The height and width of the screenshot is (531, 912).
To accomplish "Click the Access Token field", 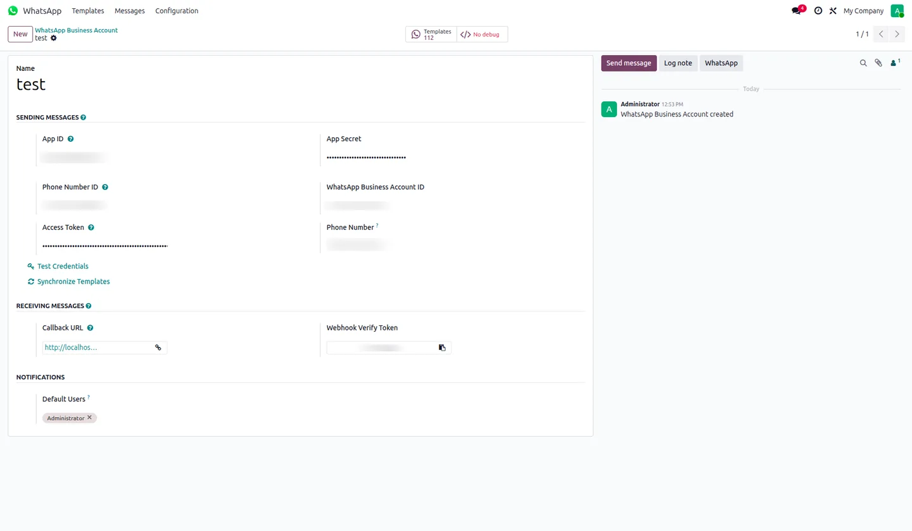I will 105,246.
